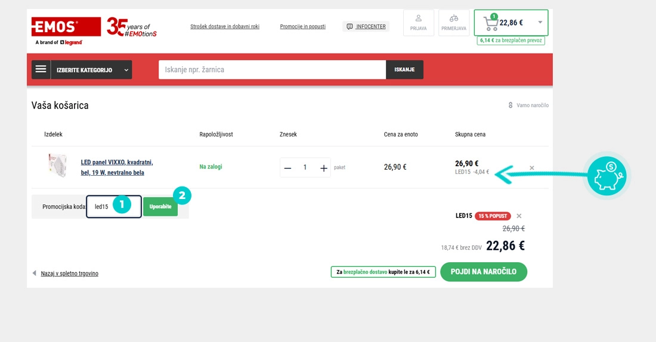This screenshot has height=342, width=656.
Task: Open the shopping cart icon
Action: [491, 23]
